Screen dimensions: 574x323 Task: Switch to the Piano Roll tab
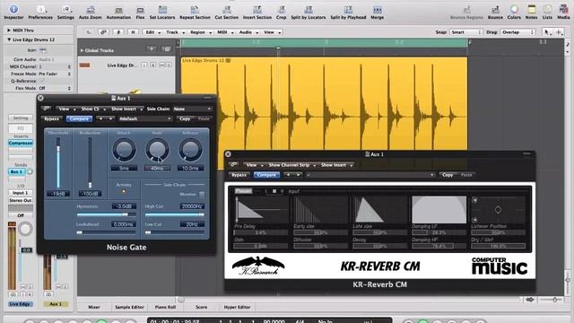pos(165,307)
